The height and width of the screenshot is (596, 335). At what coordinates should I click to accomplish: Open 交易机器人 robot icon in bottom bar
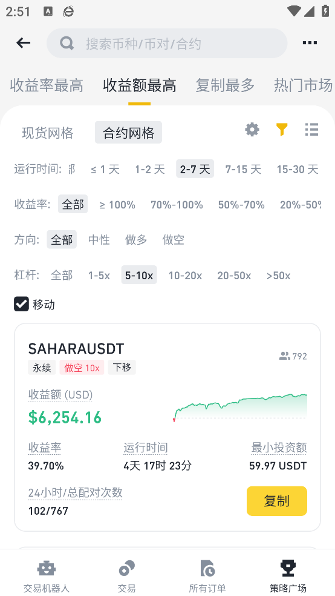point(47,569)
